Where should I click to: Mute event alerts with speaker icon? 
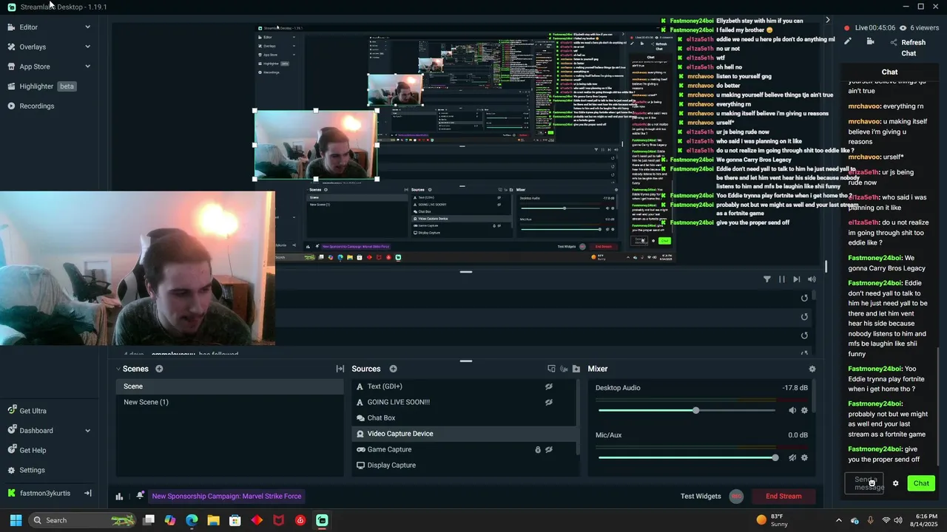[812, 279]
